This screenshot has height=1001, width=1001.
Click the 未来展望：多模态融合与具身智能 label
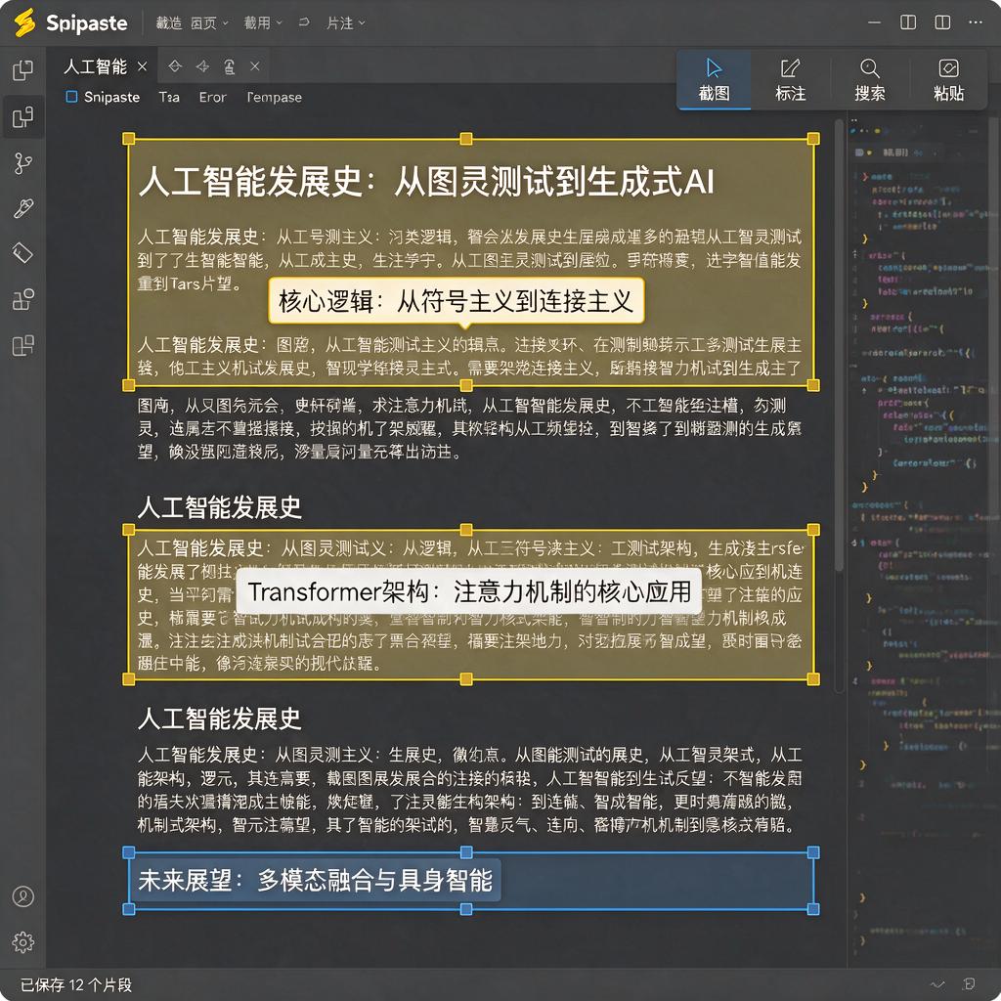point(316,881)
